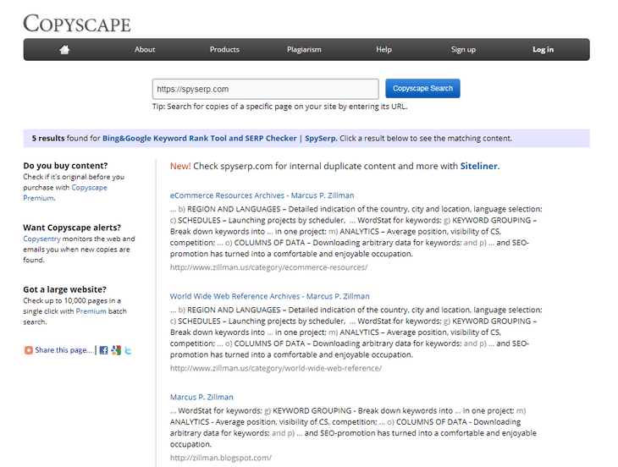Image resolution: width=618 pixels, height=467 pixels.
Task: Click the home icon in navigation bar
Action: (64, 50)
